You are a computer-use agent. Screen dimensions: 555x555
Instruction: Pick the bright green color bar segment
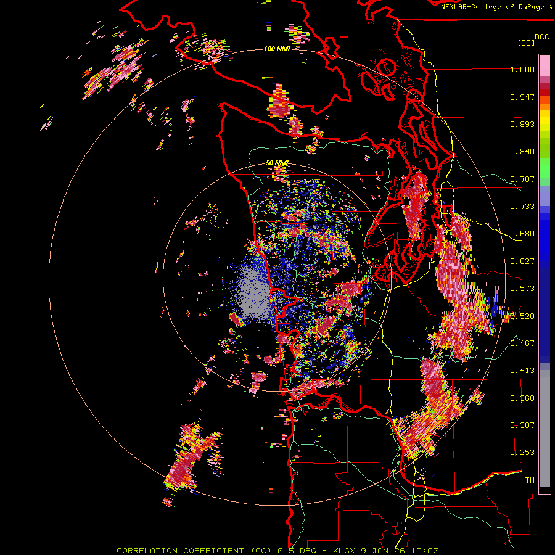click(545, 168)
